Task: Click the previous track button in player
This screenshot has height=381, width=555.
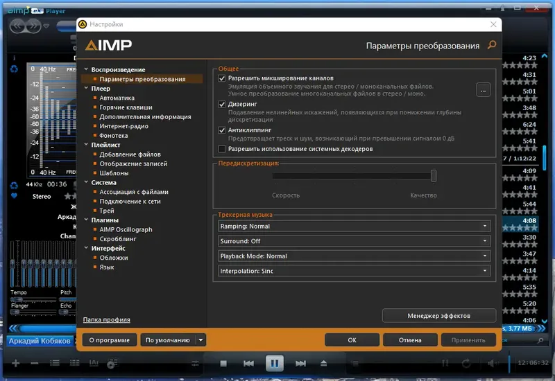Action: click(248, 363)
